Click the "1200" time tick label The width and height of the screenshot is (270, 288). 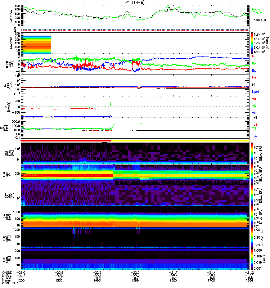tap(21, 280)
